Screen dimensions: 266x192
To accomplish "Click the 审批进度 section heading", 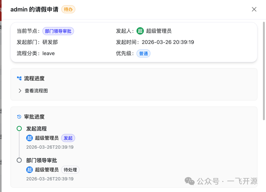I will click(x=34, y=117).
